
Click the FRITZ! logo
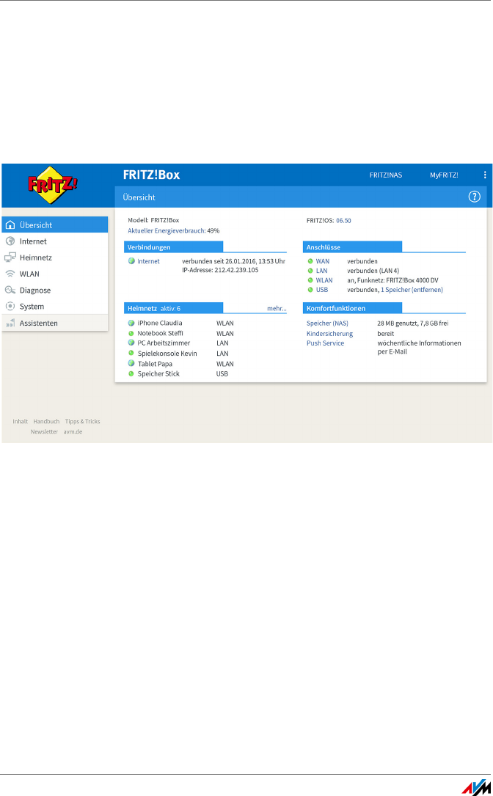pyautogui.click(x=53, y=185)
